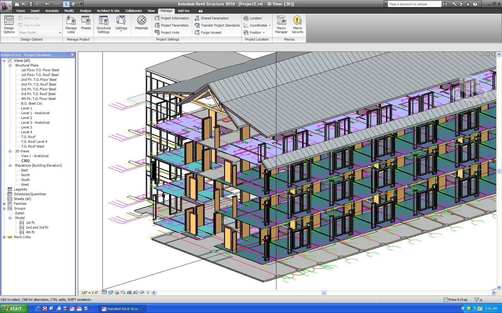The image size is (502, 313).
Task: Click the horizontal scrollbar thumb below the view
Action: pyautogui.click(x=324, y=293)
